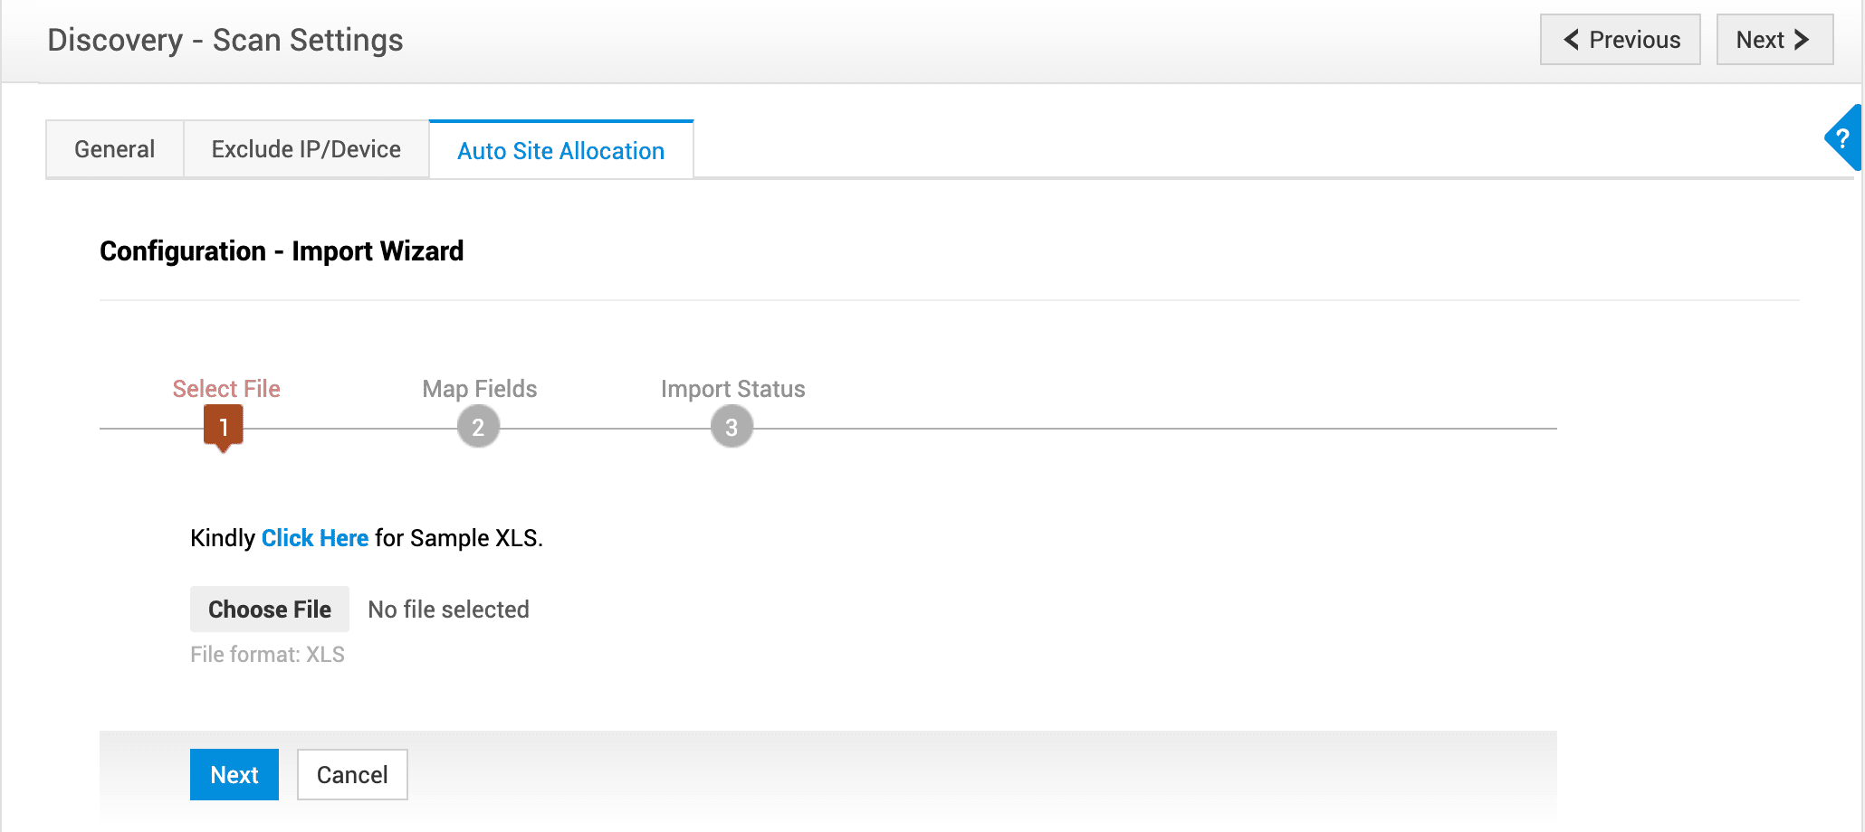This screenshot has height=832, width=1865.
Task: Click the Configuration - Import Wizard heading
Action: (x=282, y=251)
